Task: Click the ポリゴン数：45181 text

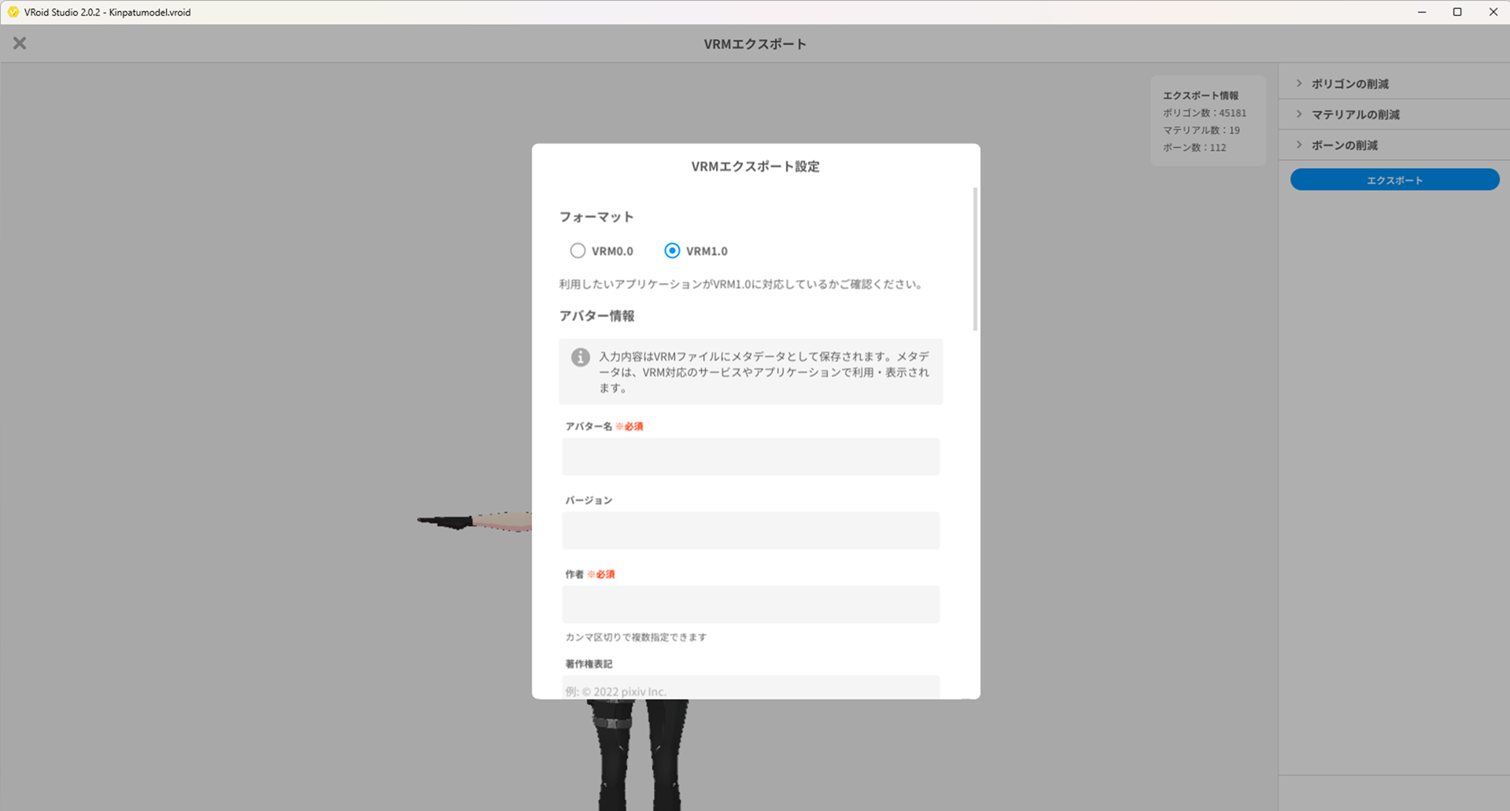Action: [x=1205, y=113]
